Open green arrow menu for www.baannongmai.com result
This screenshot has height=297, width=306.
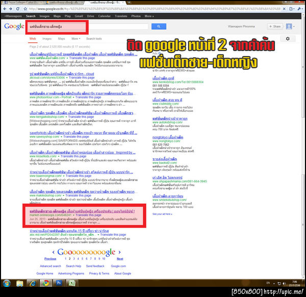coord(64,176)
